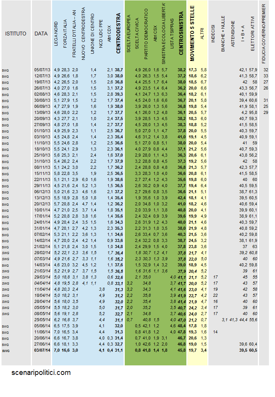Screen dimensions: 275x397
Task: Select the UNIONE DI CENTRO header
Action: pyautogui.click(x=92, y=34)
